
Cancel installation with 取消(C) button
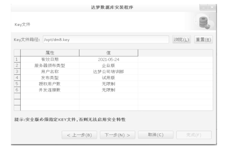click(x=156, y=135)
